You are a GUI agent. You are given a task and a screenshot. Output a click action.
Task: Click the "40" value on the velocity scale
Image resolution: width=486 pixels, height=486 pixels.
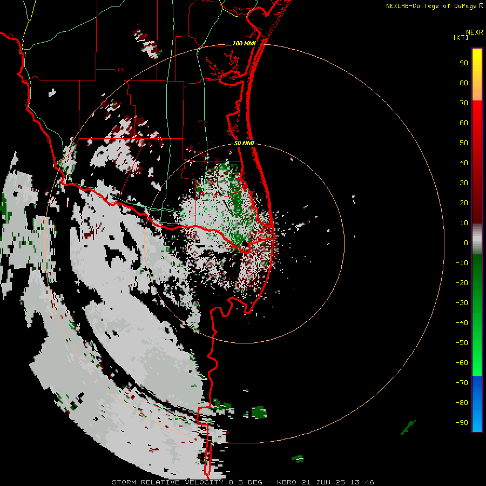coord(464,163)
